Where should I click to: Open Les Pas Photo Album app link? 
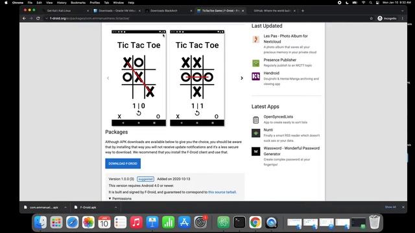285,39
